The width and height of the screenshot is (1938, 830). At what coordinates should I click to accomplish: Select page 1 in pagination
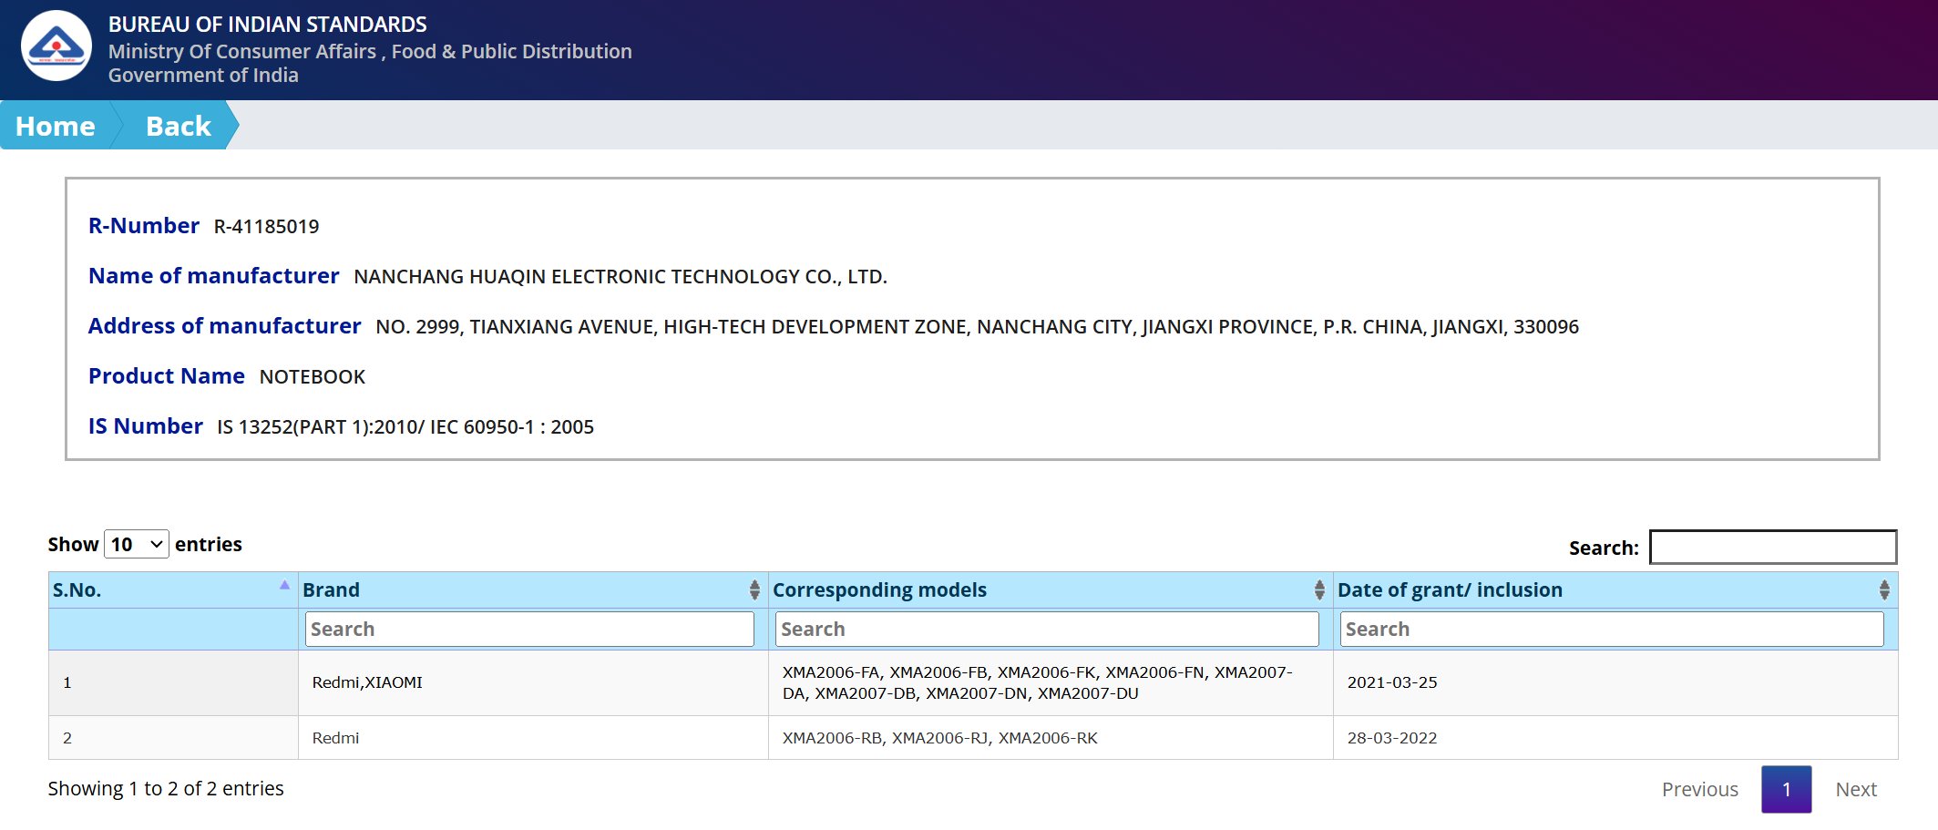1786,789
